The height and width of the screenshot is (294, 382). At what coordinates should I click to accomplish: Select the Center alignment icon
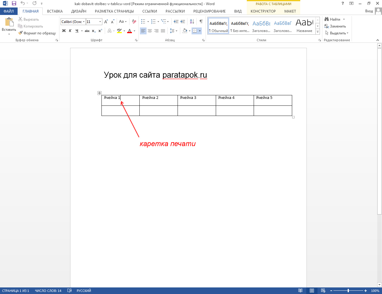[150, 31]
